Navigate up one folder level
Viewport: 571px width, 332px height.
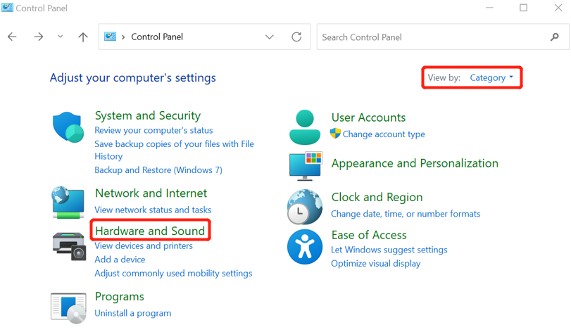(x=83, y=37)
